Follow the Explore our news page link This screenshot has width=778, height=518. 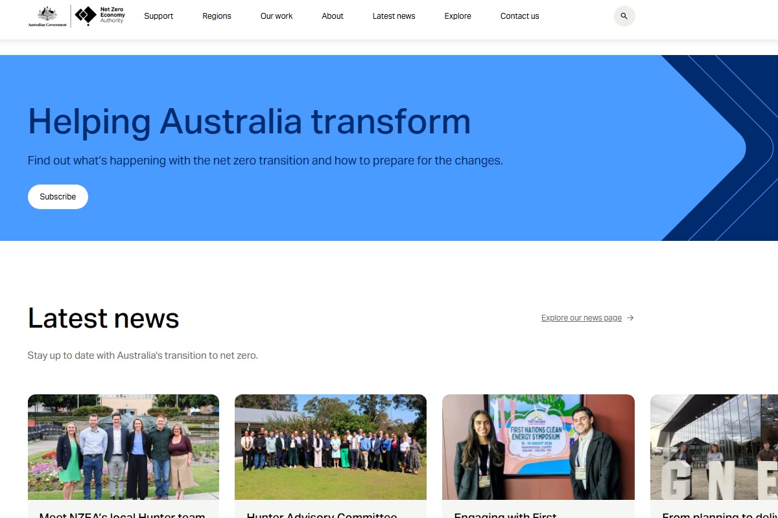582,318
